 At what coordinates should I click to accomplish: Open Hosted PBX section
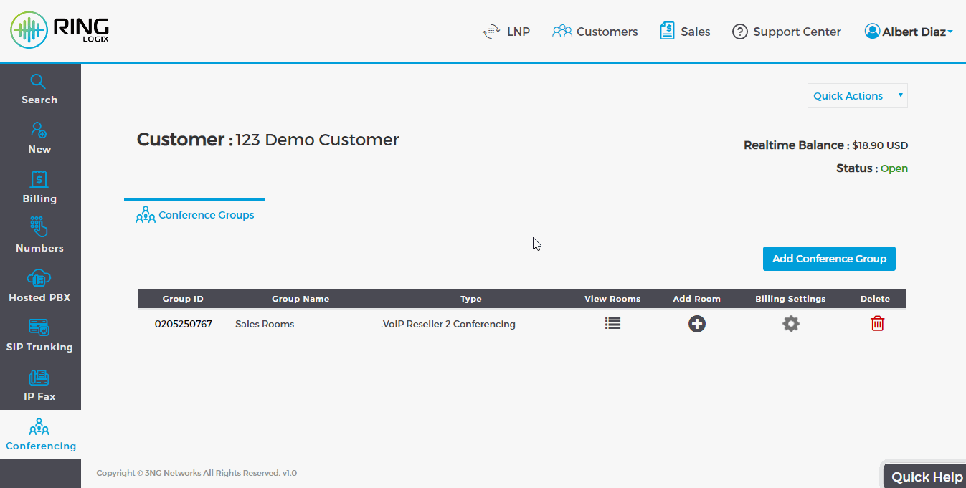click(x=39, y=287)
